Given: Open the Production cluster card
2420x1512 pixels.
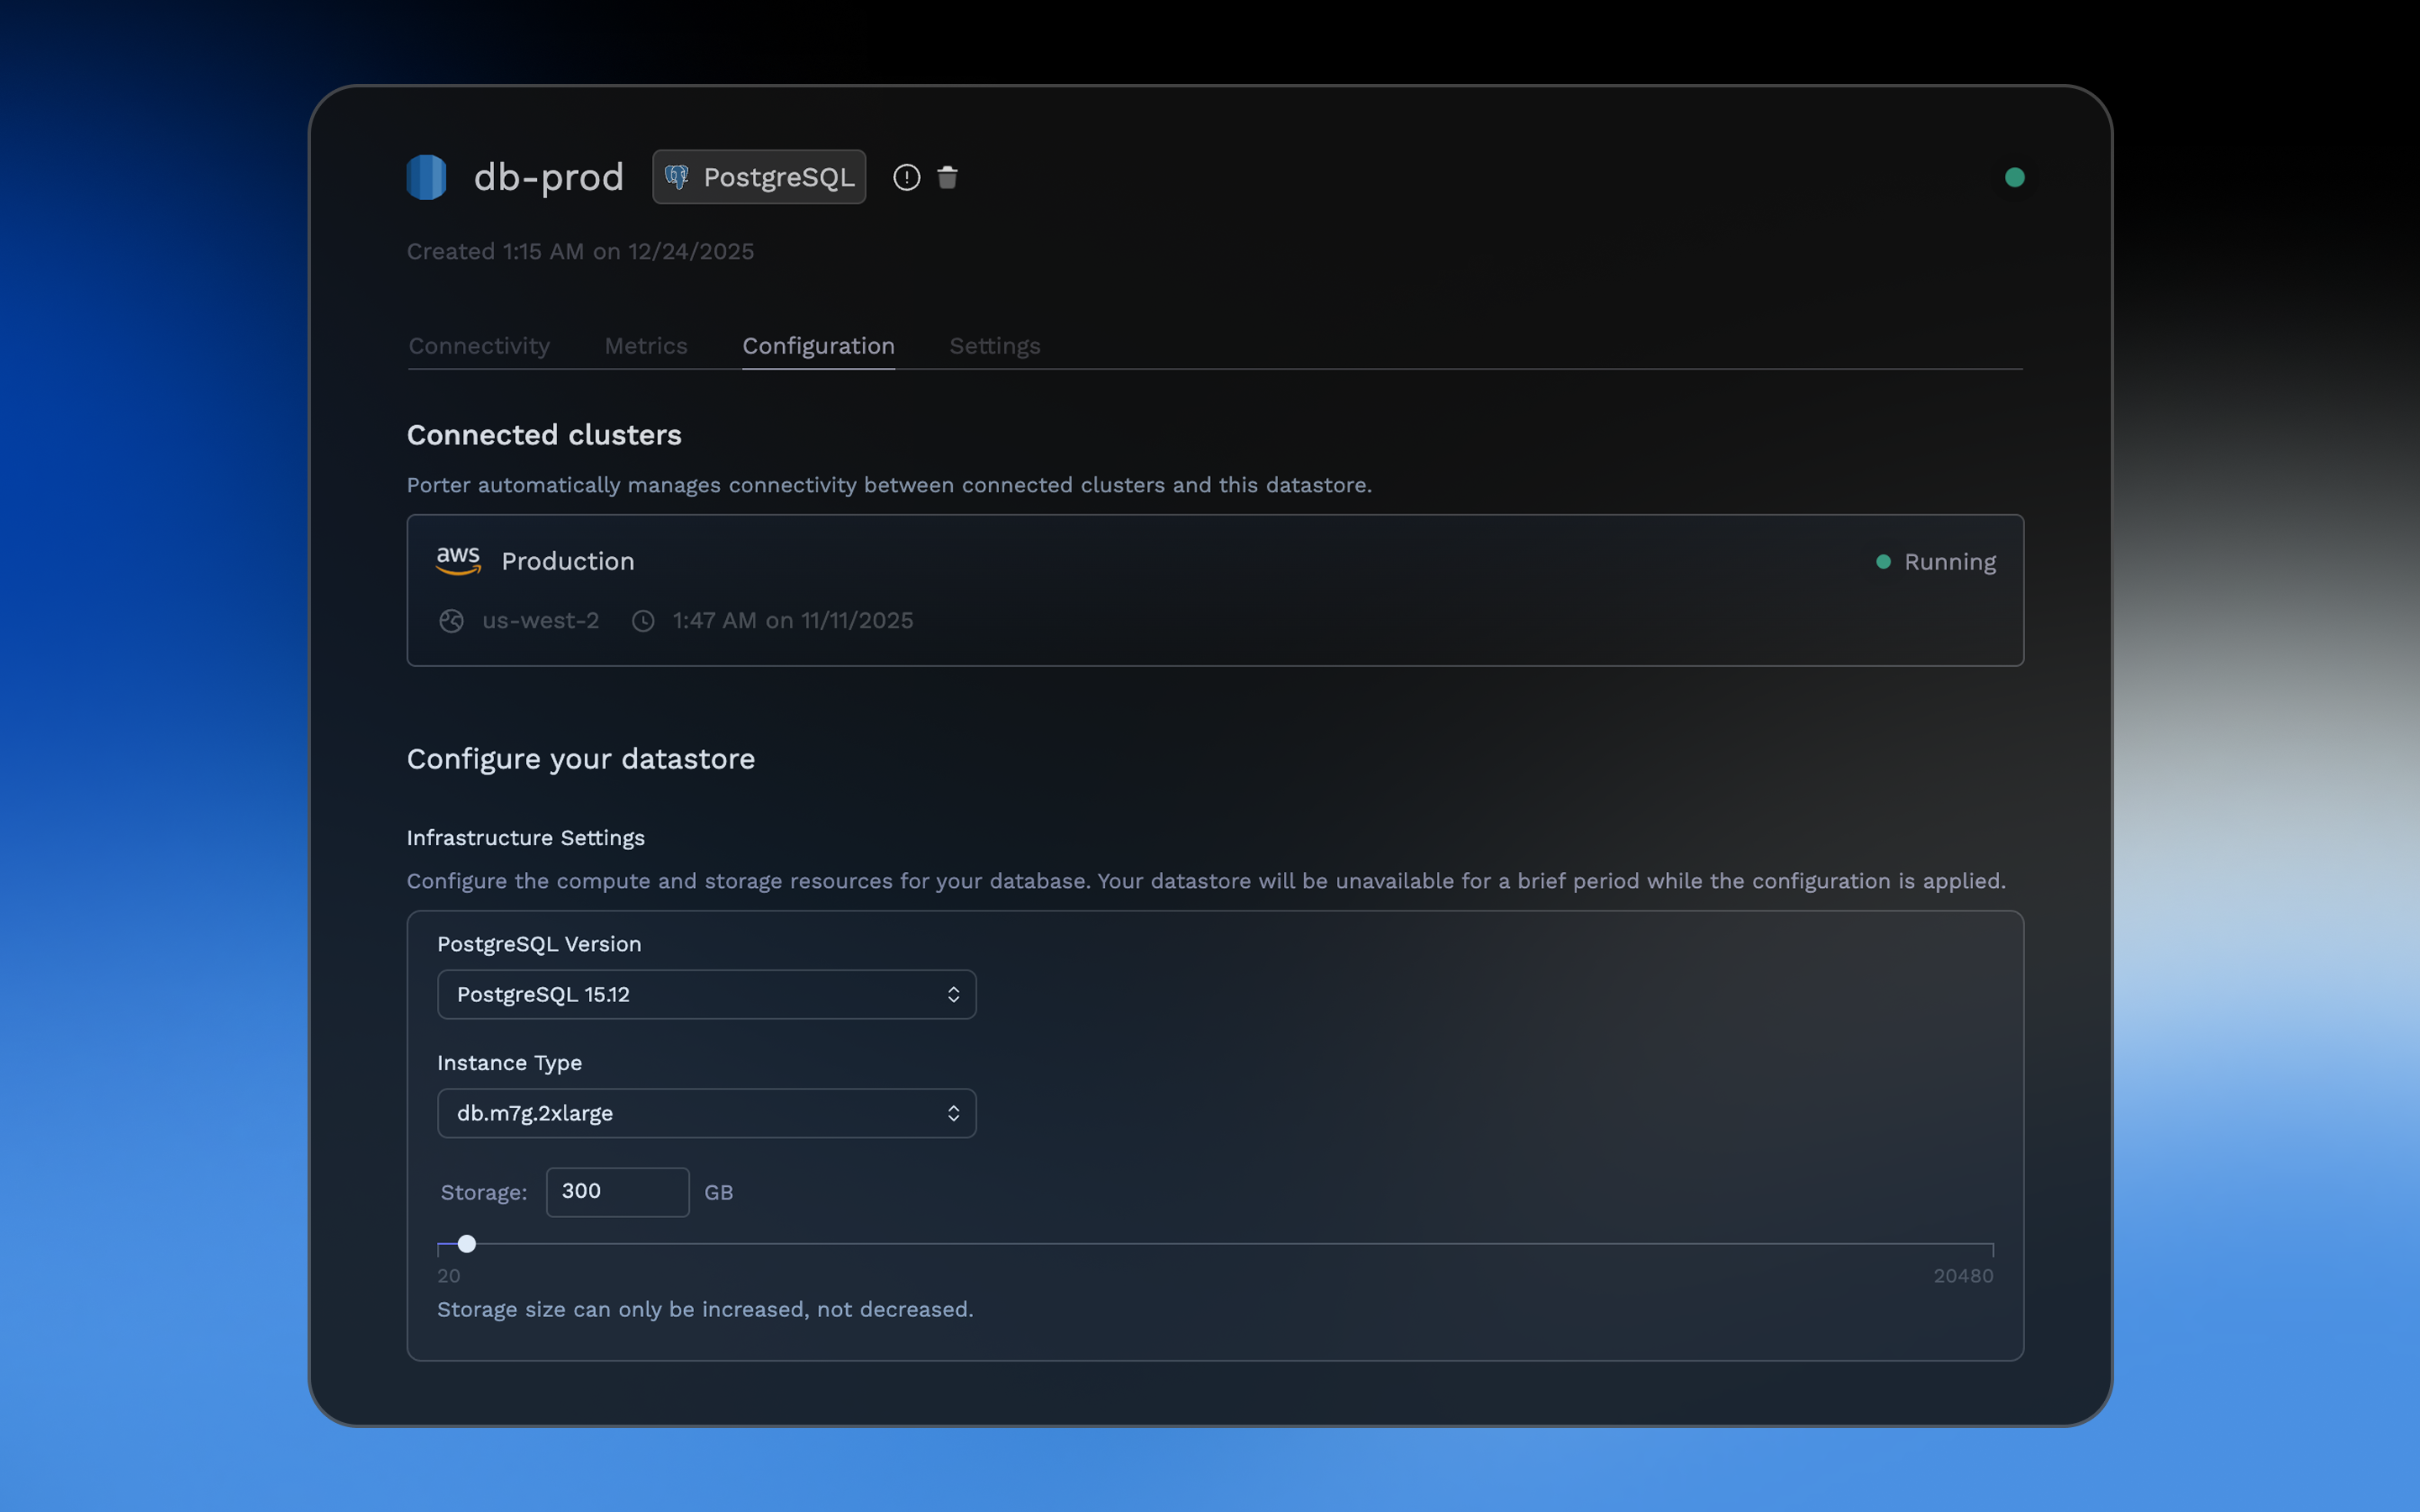Looking at the screenshot, I should point(1214,590).
